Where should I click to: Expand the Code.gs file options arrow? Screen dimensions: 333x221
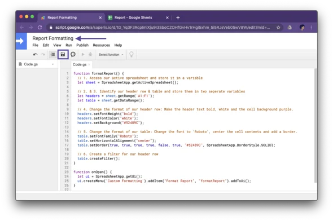[53, 64]
